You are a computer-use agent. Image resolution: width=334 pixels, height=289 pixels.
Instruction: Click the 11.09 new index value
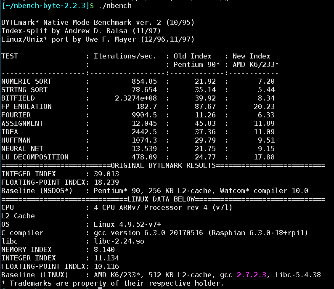pos(264,132)
